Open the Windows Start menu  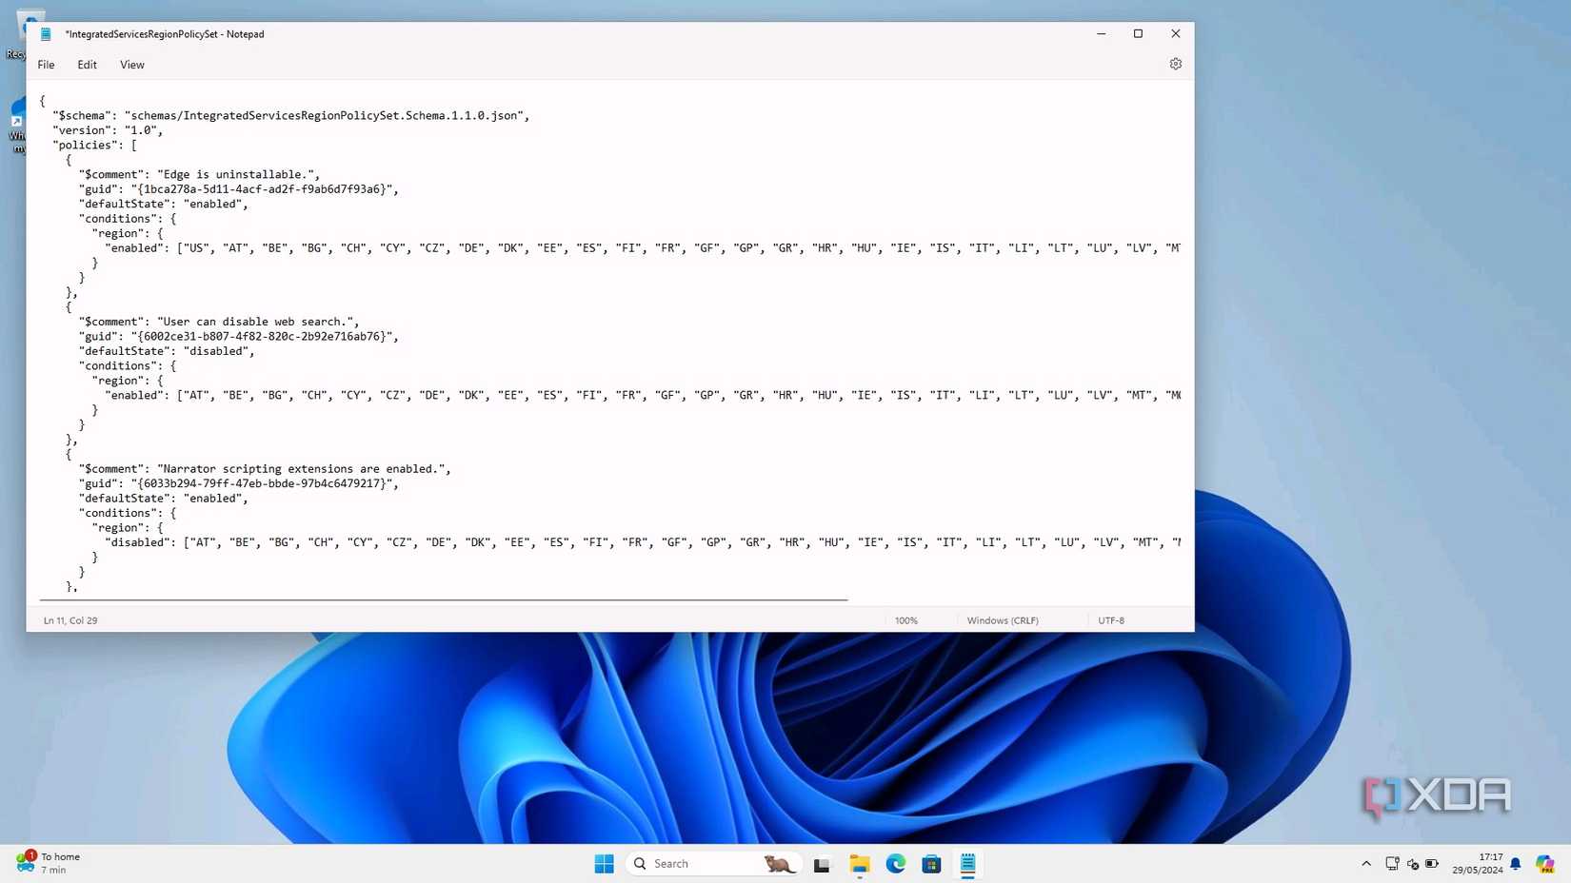(604, 864)
